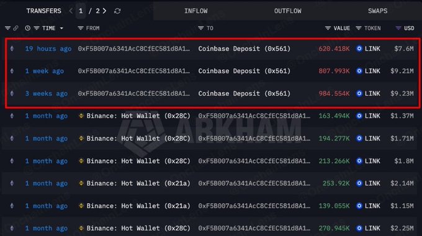The height and width of the screenshot is (236, 422).
Task: Switch to the OUTFLOW tab
Action: tap(288, 11)
